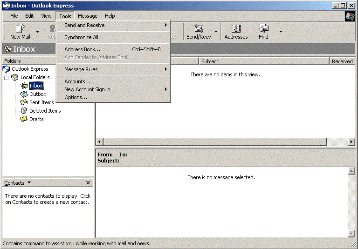Click the Outlook Express title bar icon
Image resolution: width=358 pixels, height=249 pixels.
coord(7,6)
